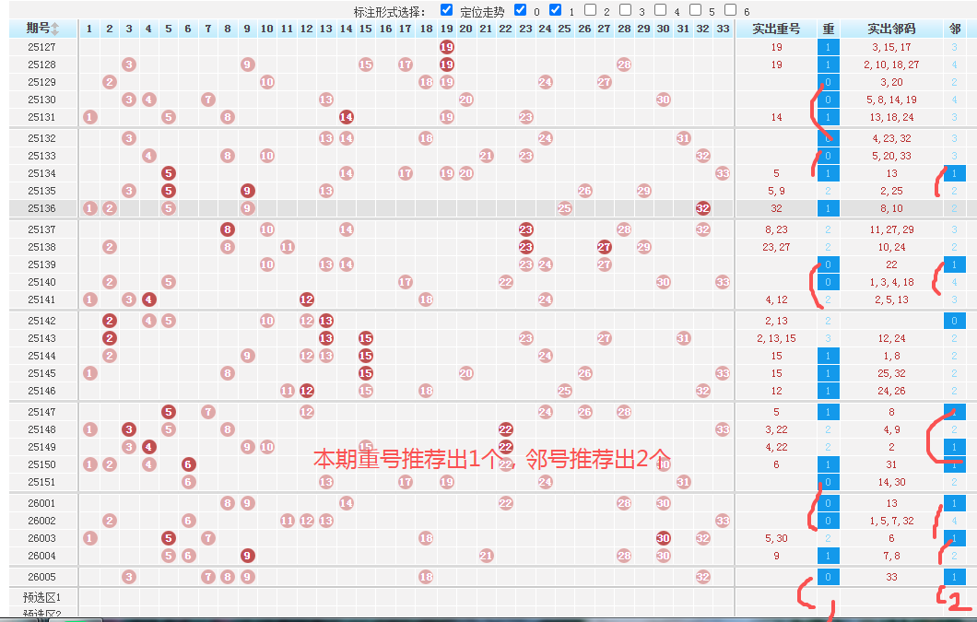The height and width of the screenshot is (622, 977).
Task: Select dark red ball 6 in row 25150
Action: 188,464
